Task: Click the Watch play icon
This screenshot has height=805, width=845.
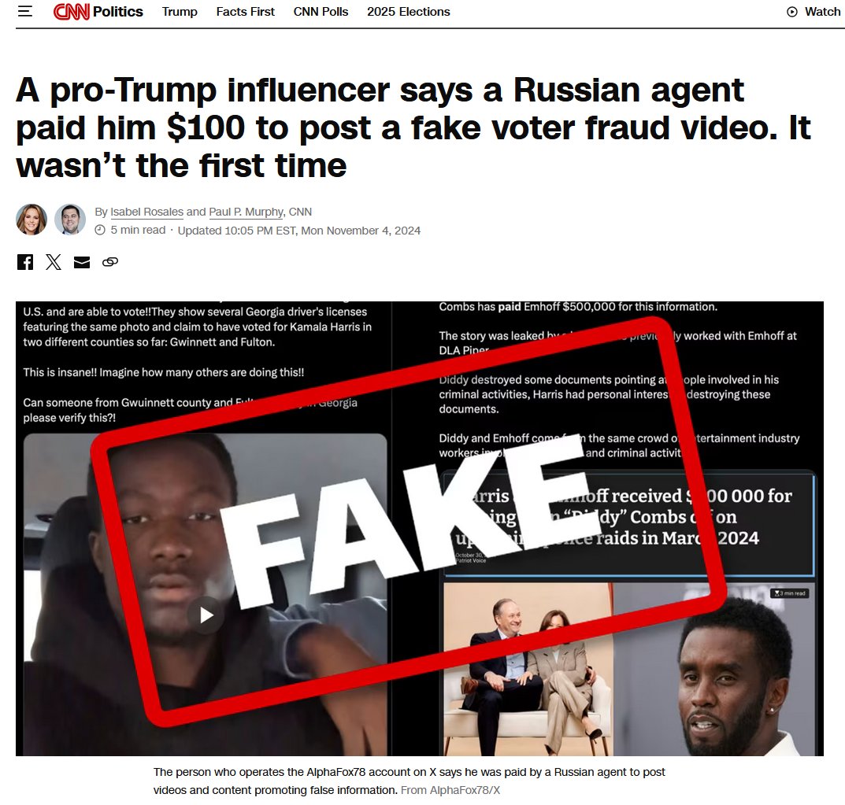Action: click(792, 12)
